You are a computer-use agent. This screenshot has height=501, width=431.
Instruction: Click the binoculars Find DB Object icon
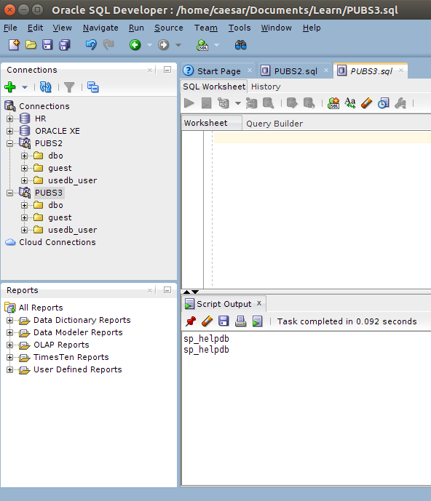pyautogui.click(x=241, y=45)
